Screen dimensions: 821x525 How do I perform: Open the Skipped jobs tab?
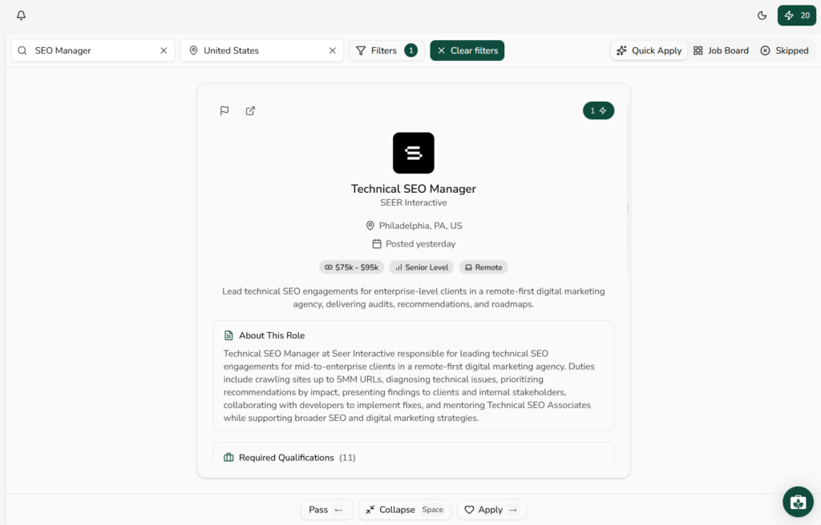point(784,50)
